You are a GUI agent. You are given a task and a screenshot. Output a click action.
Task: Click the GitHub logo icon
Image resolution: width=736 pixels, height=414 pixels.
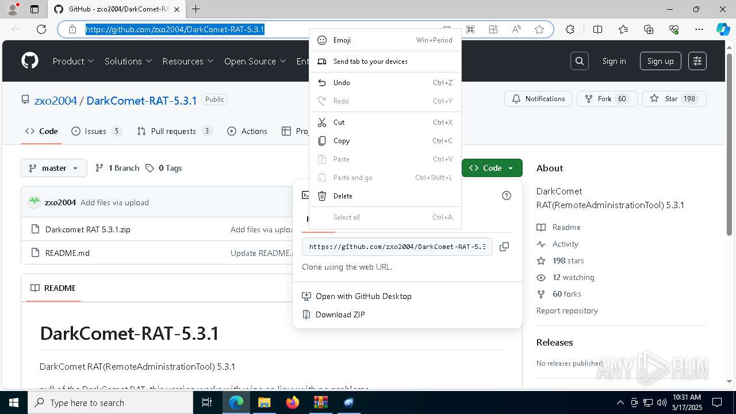pyautogui.click(x=30, y=61)
